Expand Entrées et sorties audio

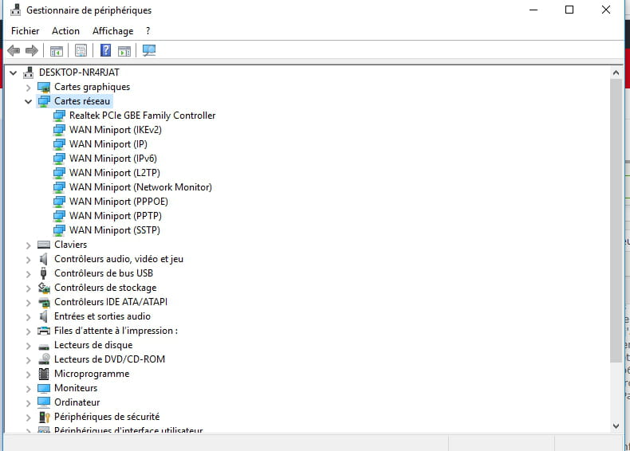click(x=28, y=317)
